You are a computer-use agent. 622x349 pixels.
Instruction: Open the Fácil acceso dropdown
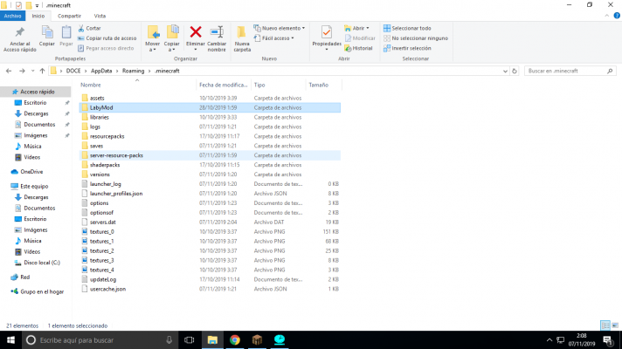click(280, 38)
